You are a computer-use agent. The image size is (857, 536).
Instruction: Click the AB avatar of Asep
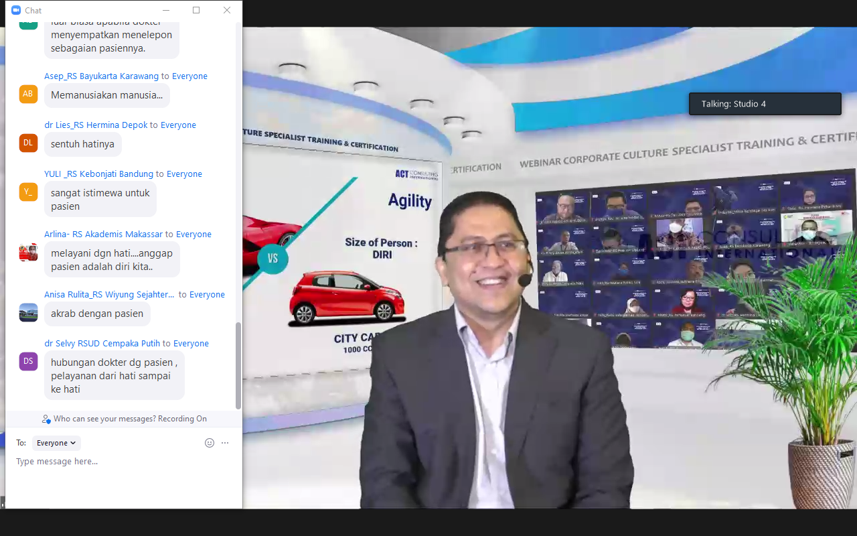pyautogui.click(x=28, y=94)
